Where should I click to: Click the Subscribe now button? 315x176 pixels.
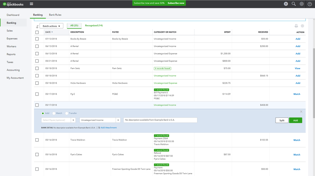coord(176,3)
